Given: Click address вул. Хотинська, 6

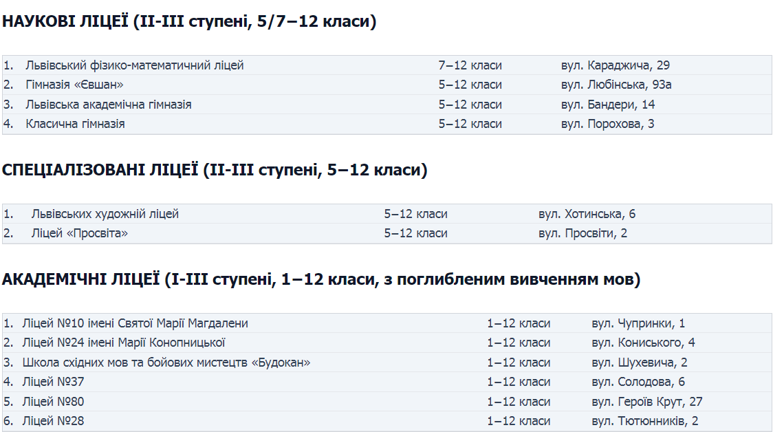Looking at the screenshot, I should point(587,214).
